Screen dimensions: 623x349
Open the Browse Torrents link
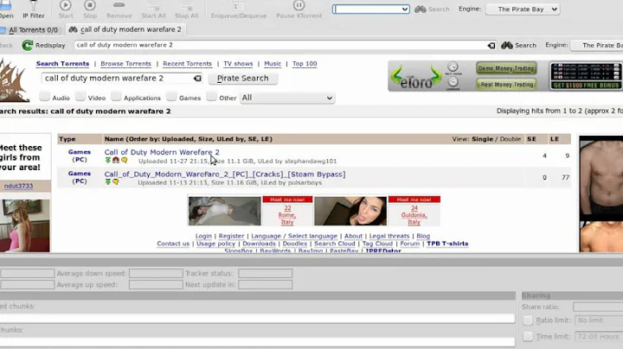(125, 63)
